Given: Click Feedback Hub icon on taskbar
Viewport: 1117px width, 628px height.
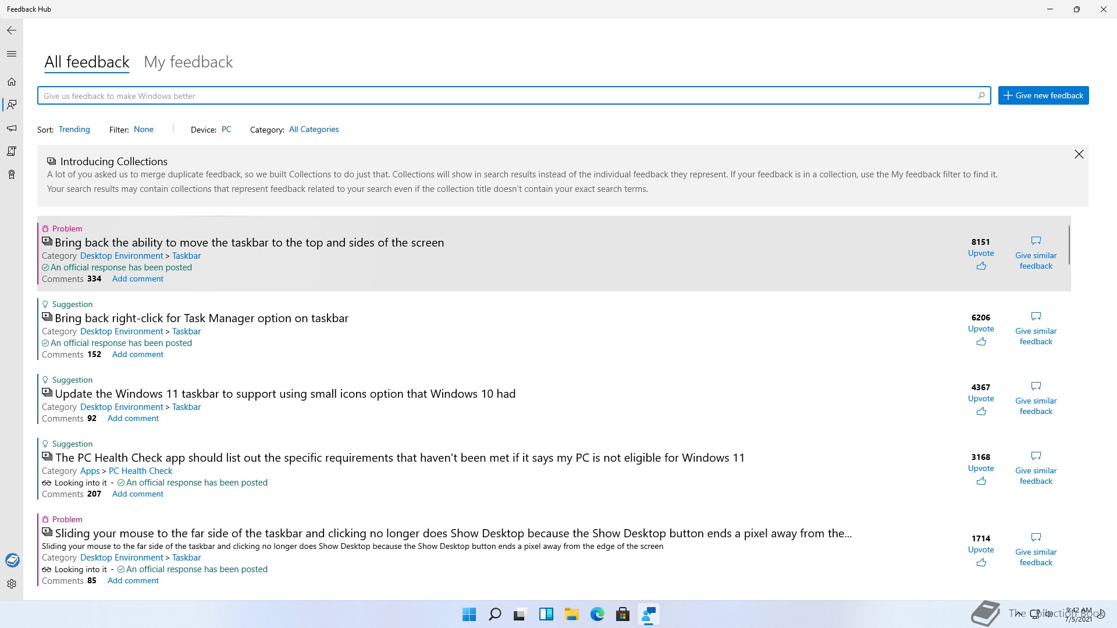Looking at the screenshot, I should (649, 615).
